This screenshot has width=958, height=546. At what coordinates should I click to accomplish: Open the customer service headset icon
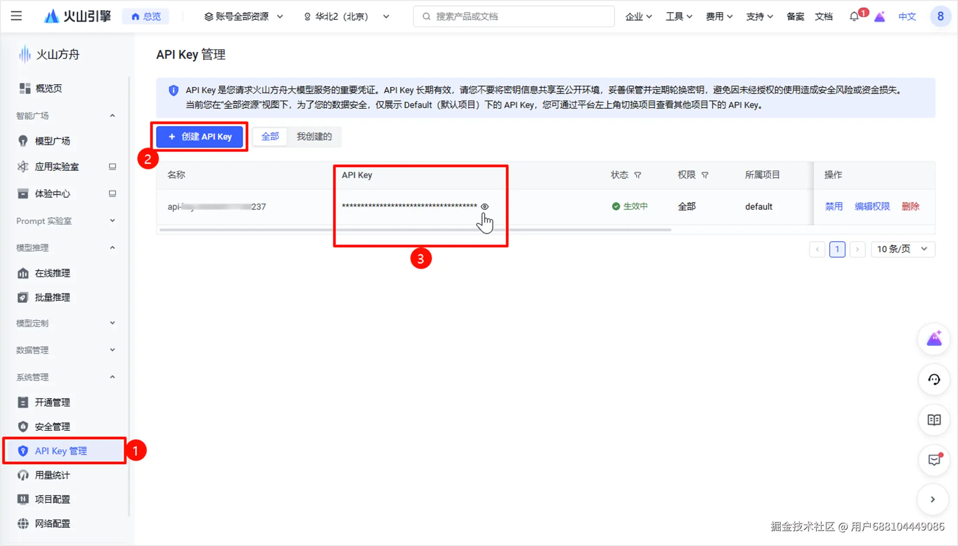pyautogui.click(x=933, y=380)
